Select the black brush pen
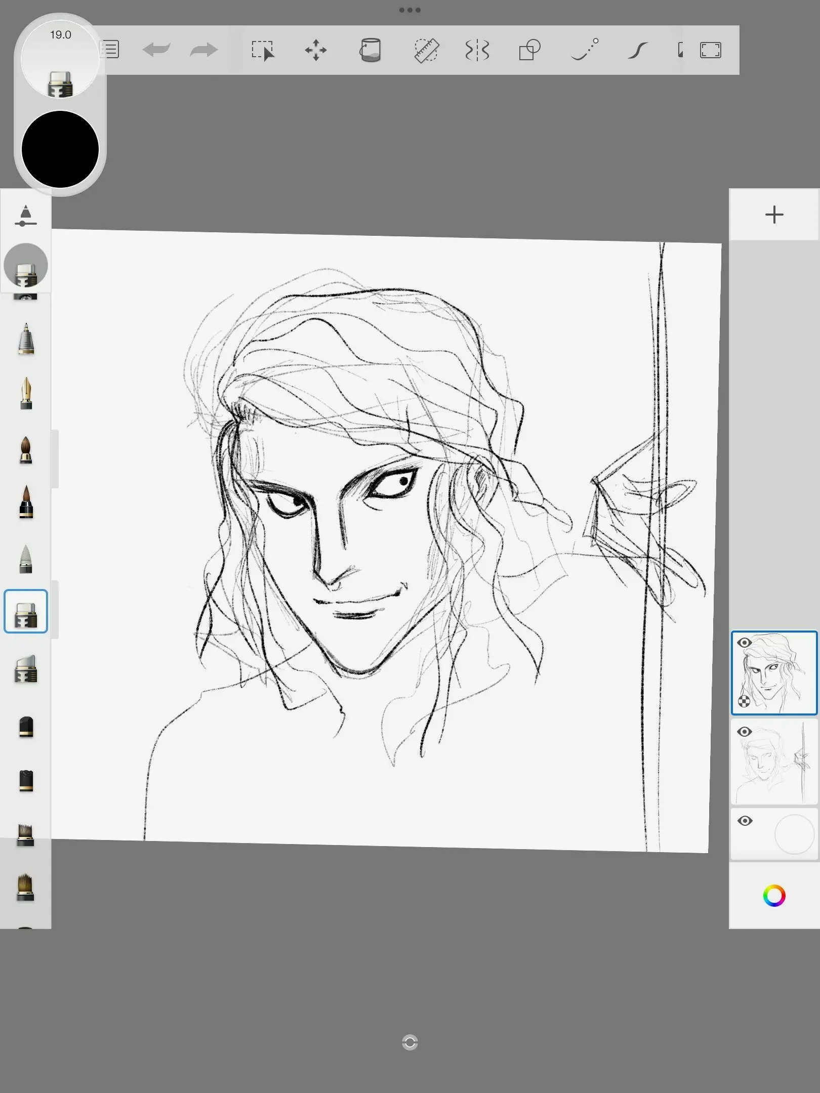Viewport: 820px width, 1093px height. (26, 502)
